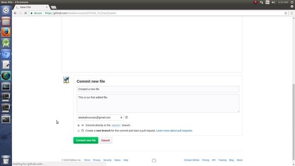Open system gear menu in top panel
The width and height of the screenshot is (295, 166).
click(x=292, y=2)
